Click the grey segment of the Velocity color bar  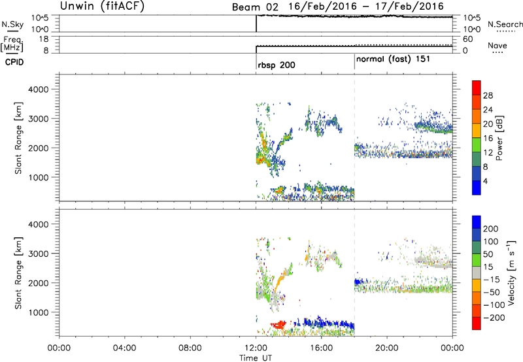pos(477,272)
